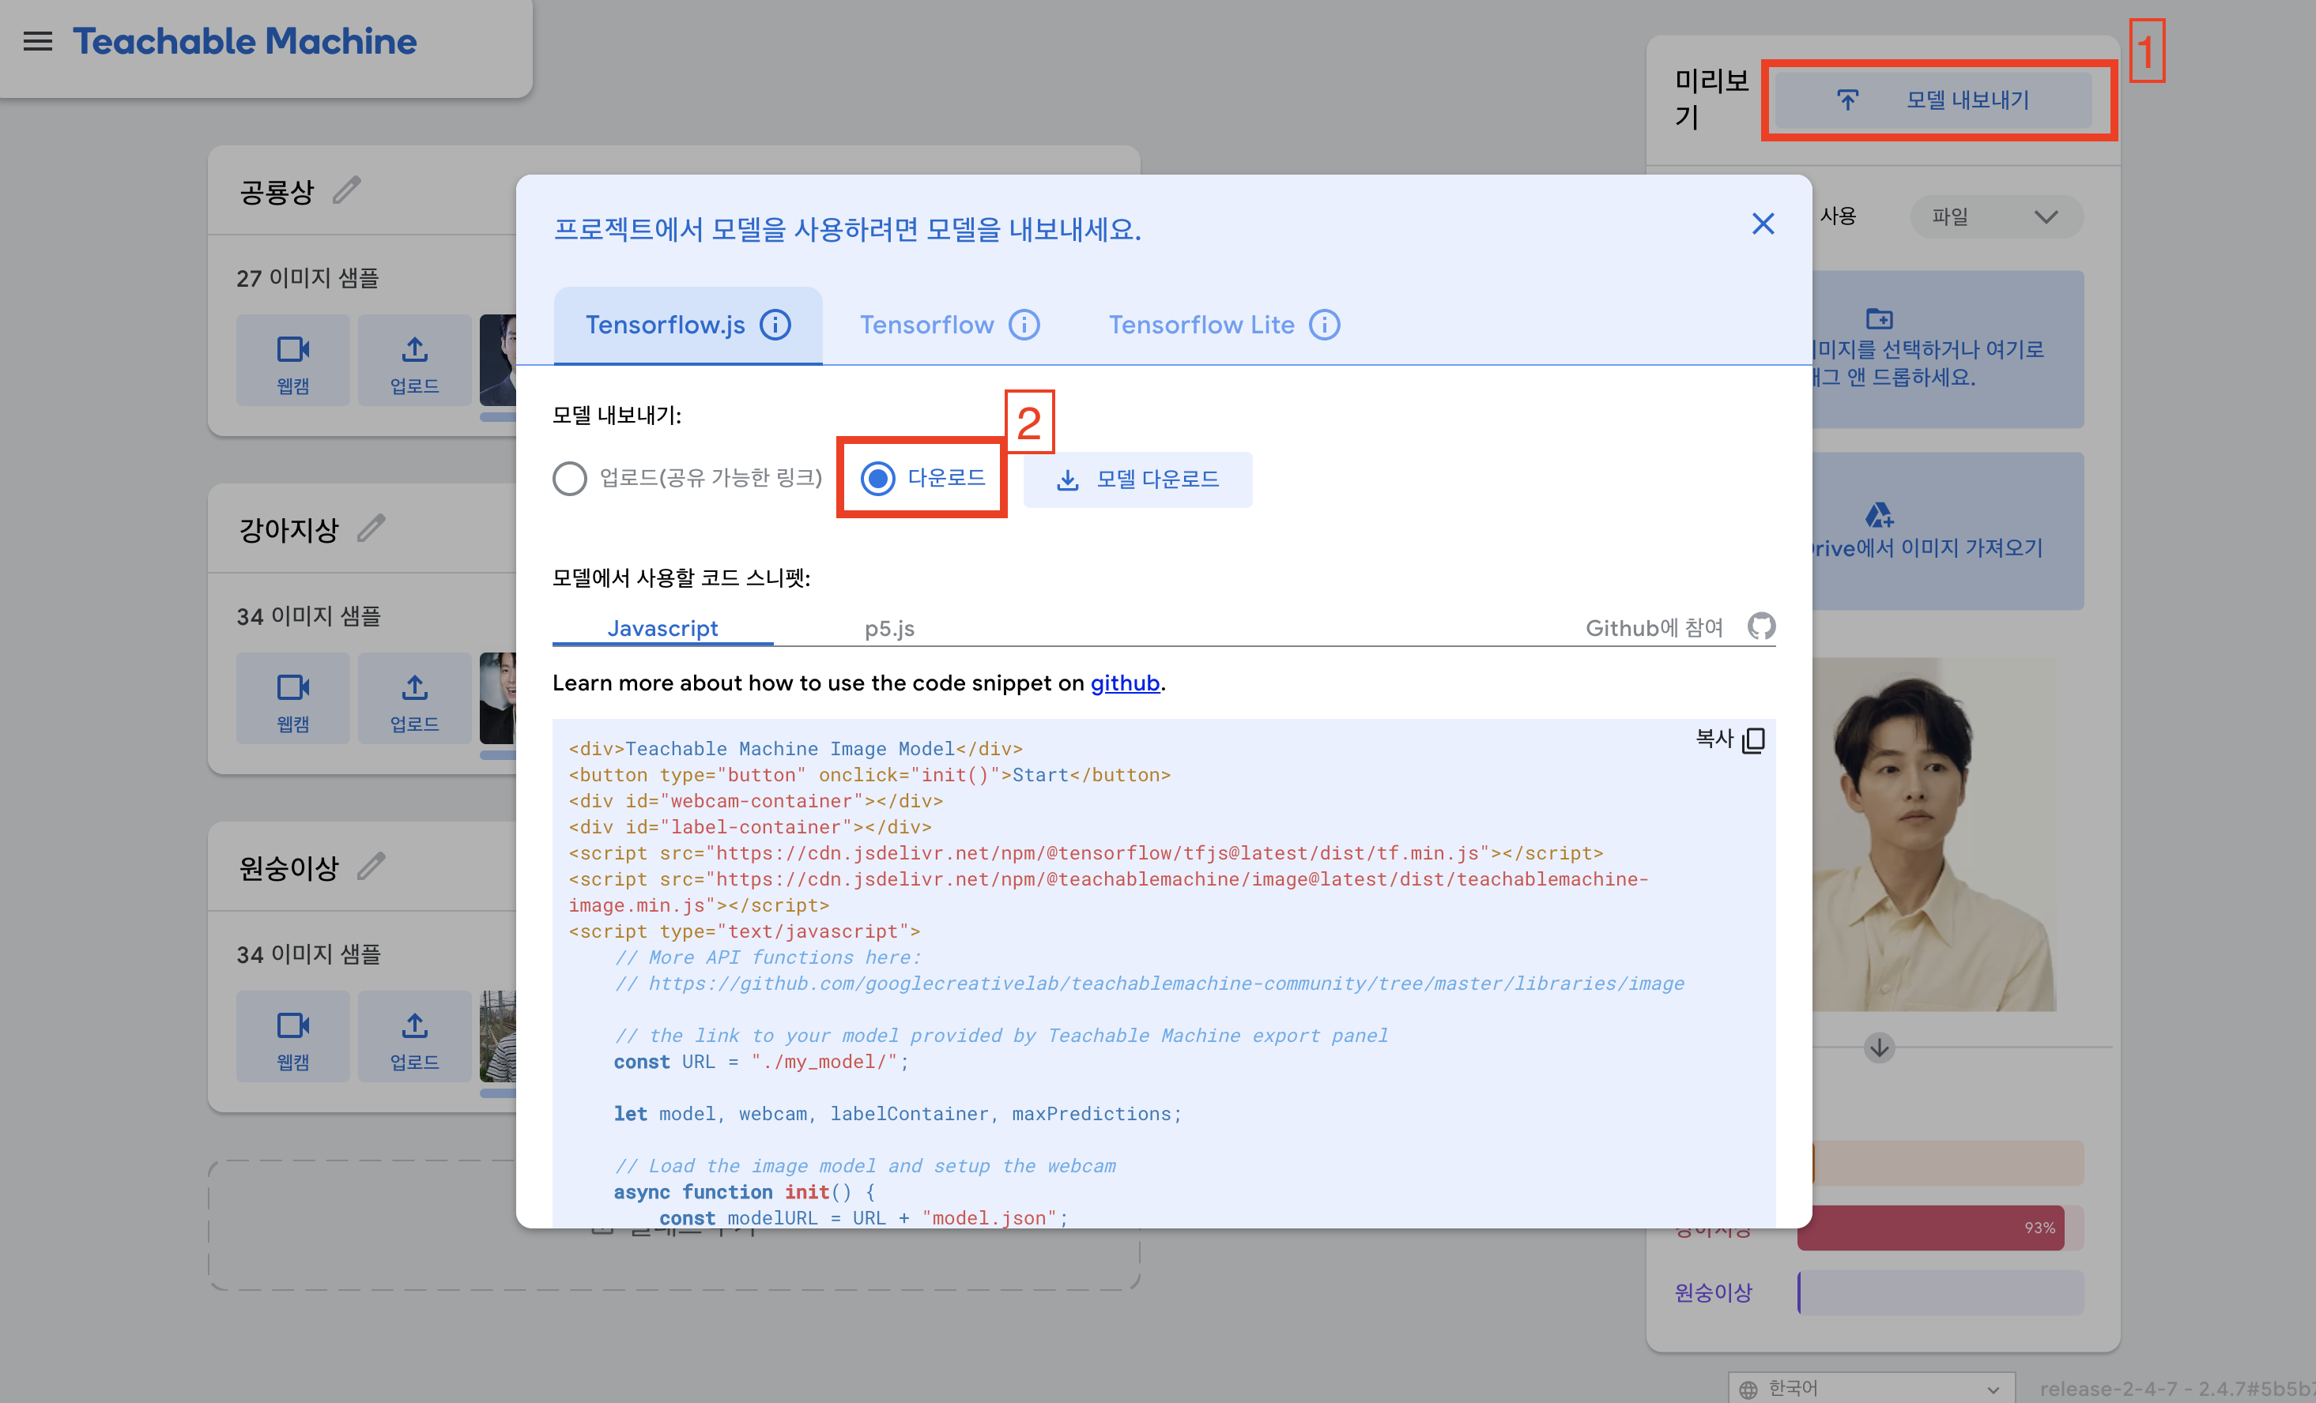Click the edit pencil beside 강아지상 class
Viewport: 2316px width, 1403px height.
372,528
